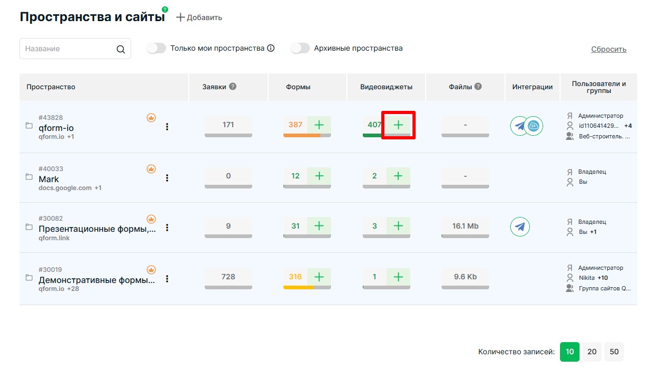Open Telegram integration for space #30082
The image size is (670, 387).
pos(520,226)
